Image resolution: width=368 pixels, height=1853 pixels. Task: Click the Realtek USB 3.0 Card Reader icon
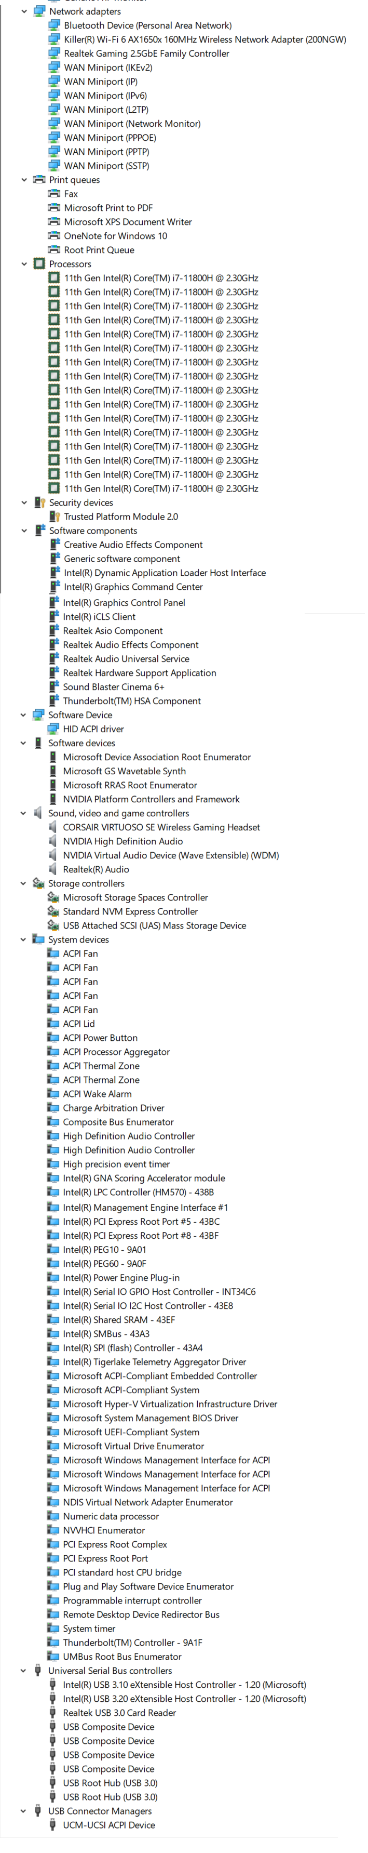[x=52, y=1713]
